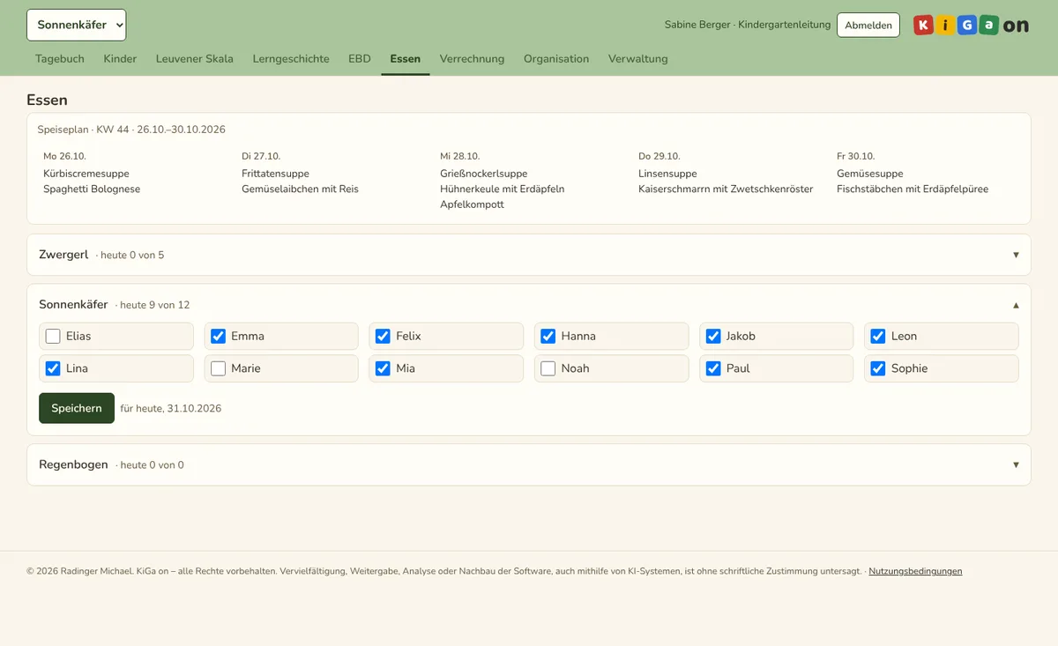Select the Essen tab

click(x=406, y=59)
